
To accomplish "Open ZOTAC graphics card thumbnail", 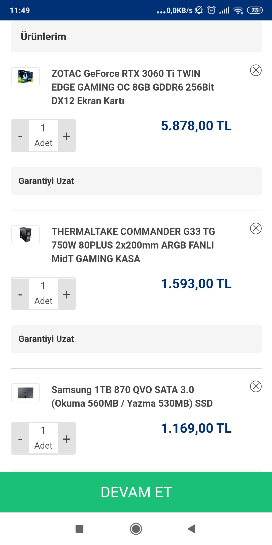I will (x=25, y=77).
